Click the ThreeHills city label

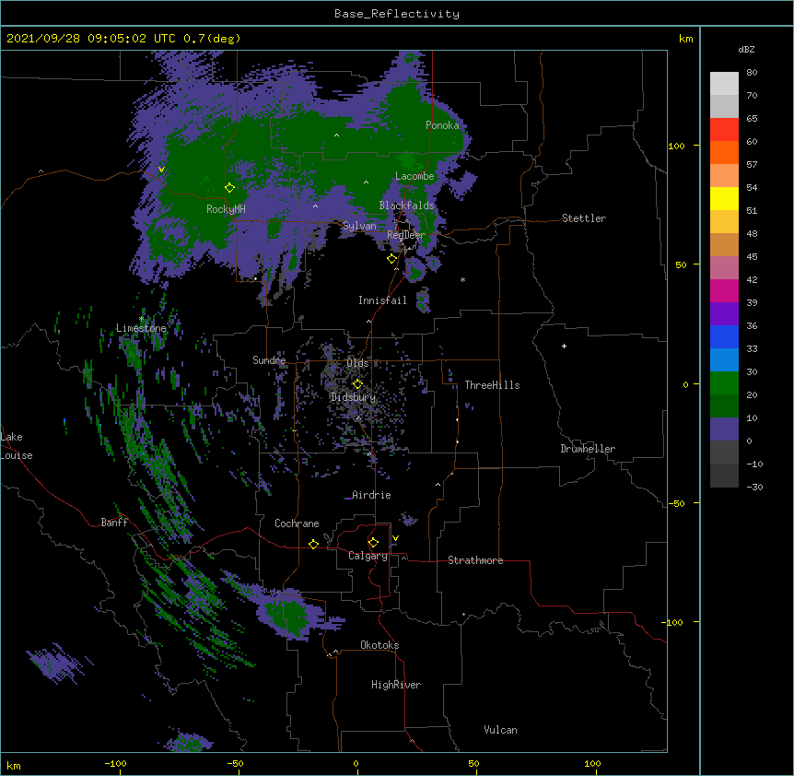coord(492,385)
